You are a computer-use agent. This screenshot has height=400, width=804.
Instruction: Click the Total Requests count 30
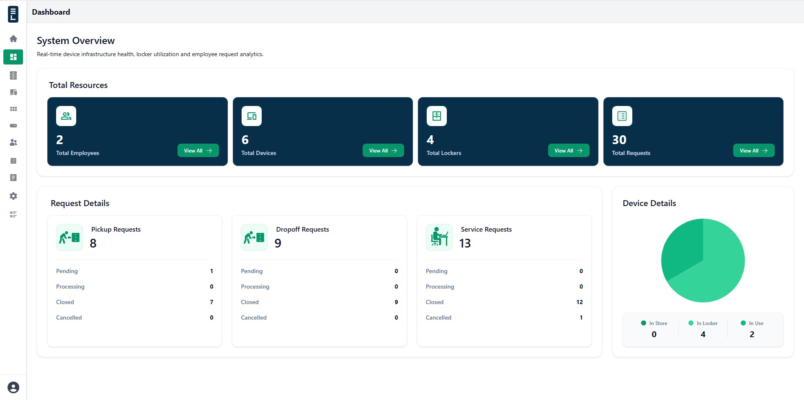(x=619, y=139)
